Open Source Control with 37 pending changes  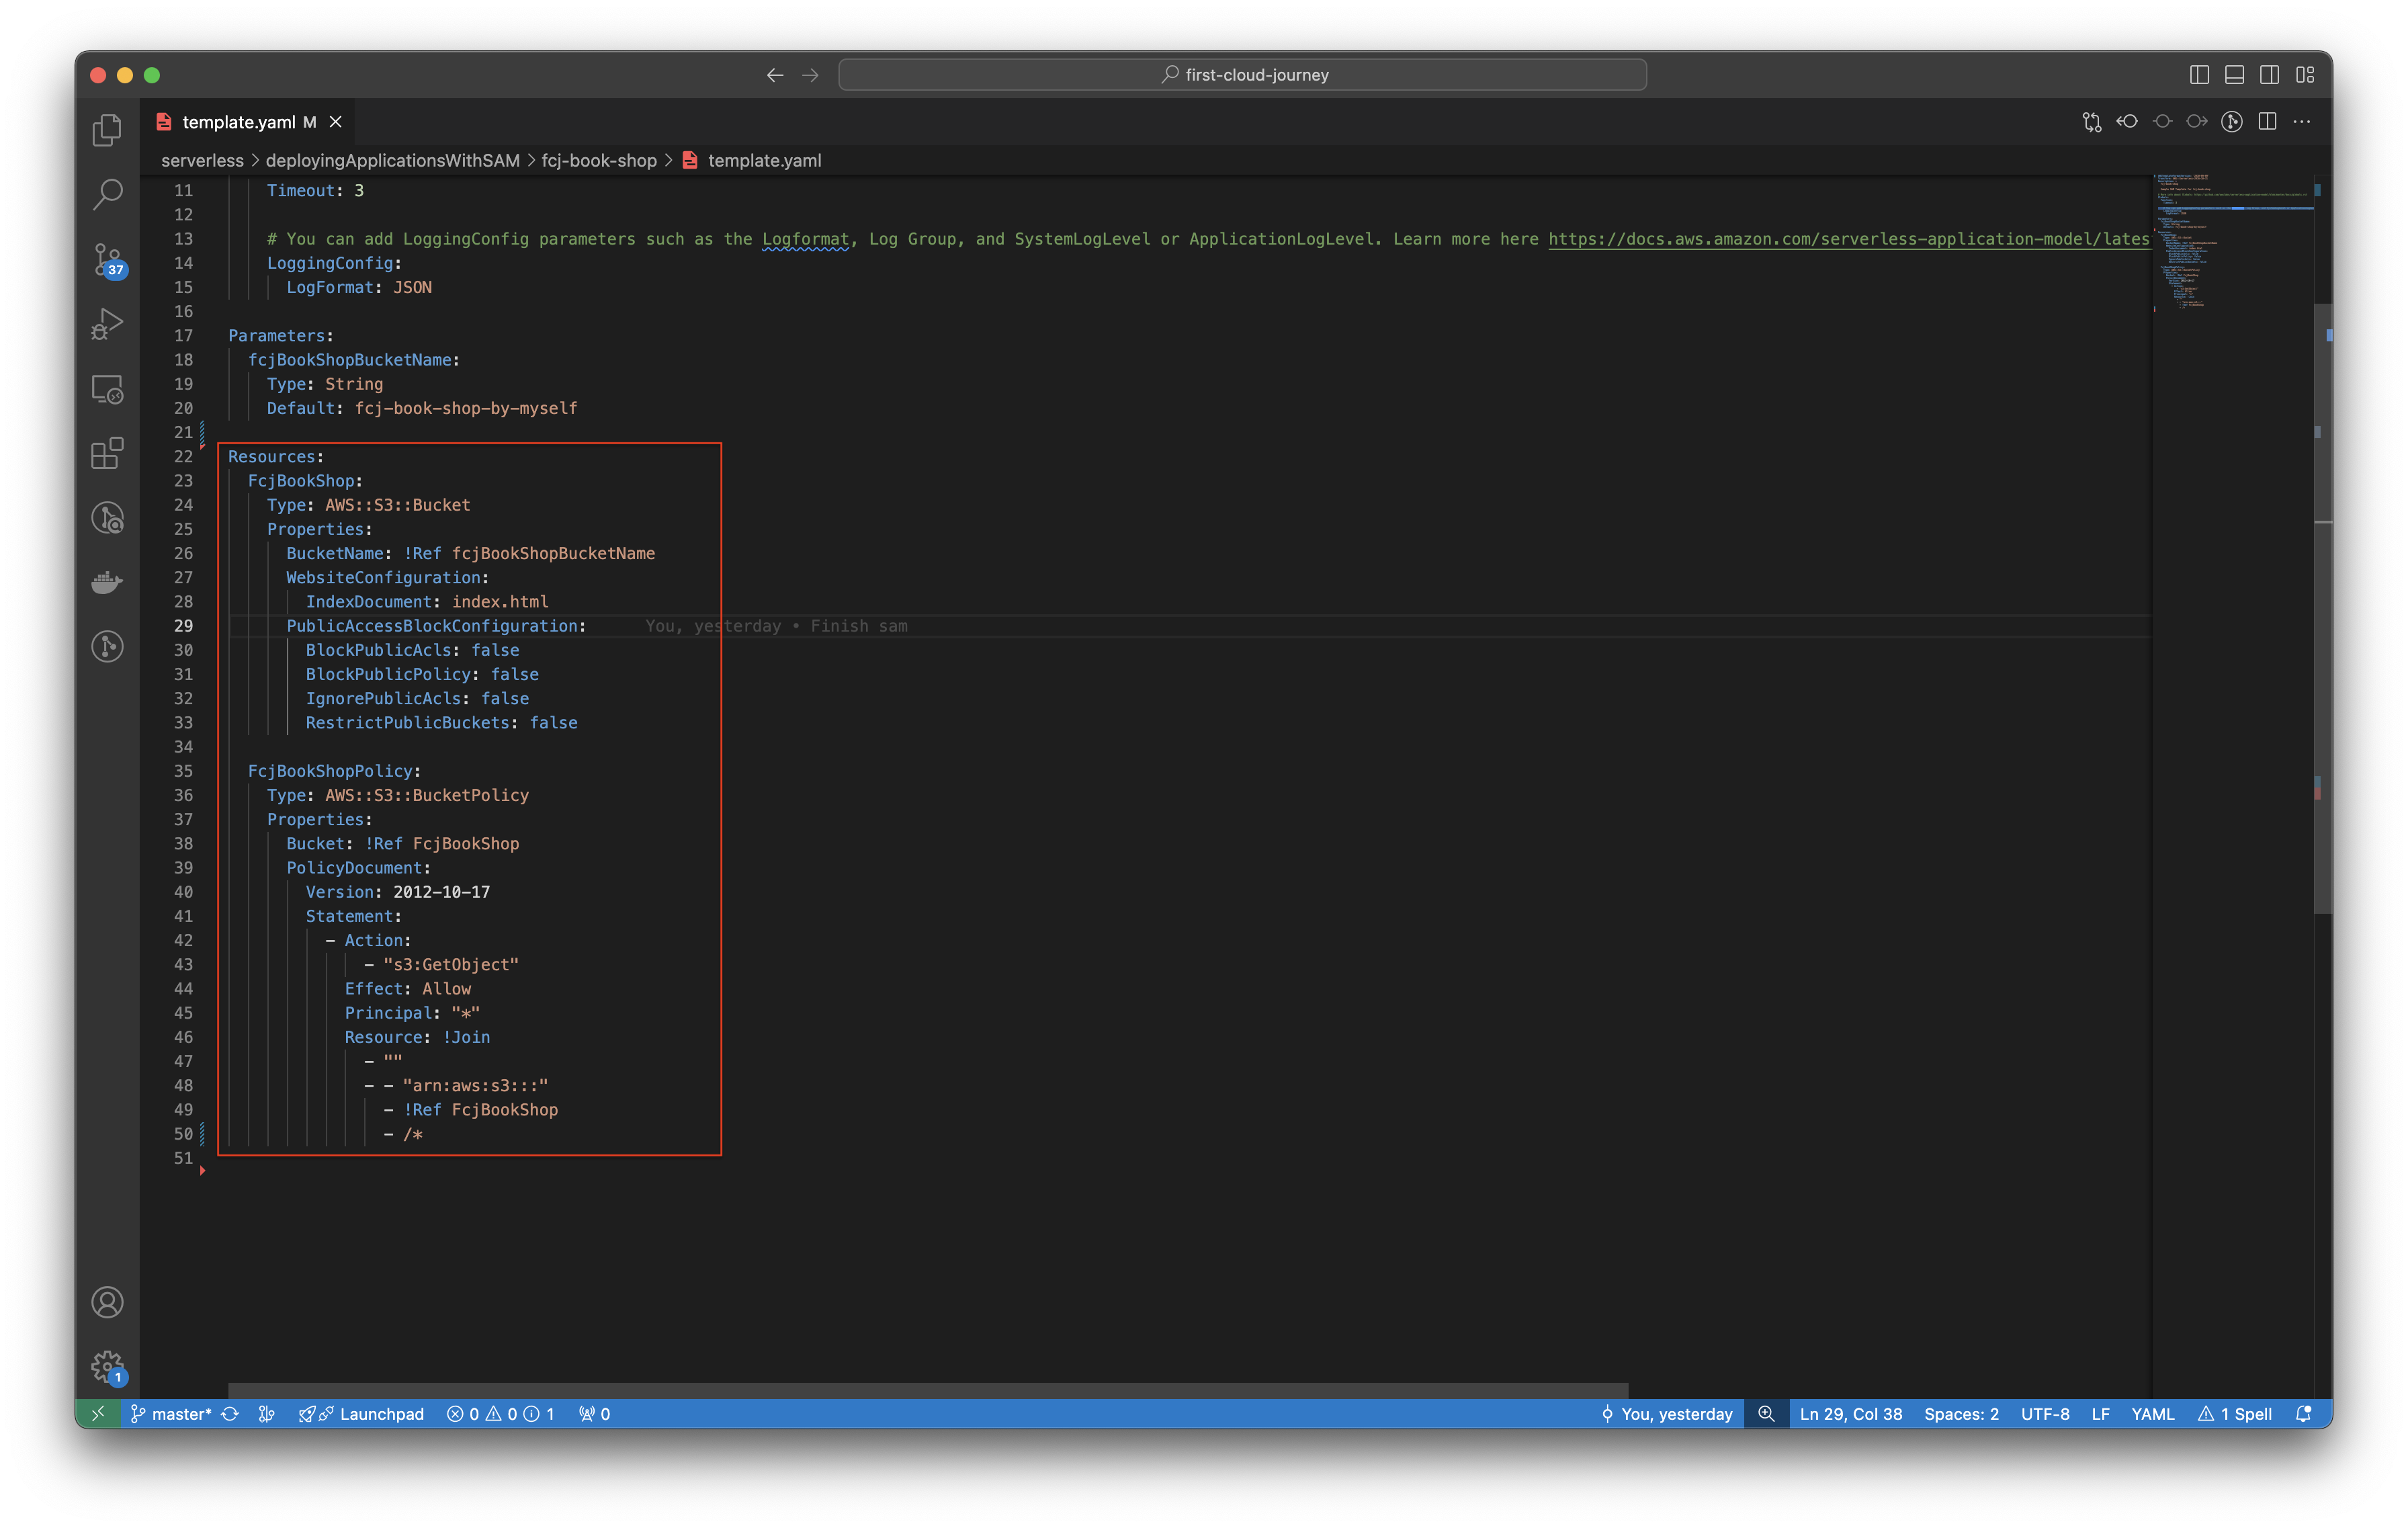(107, 260)
